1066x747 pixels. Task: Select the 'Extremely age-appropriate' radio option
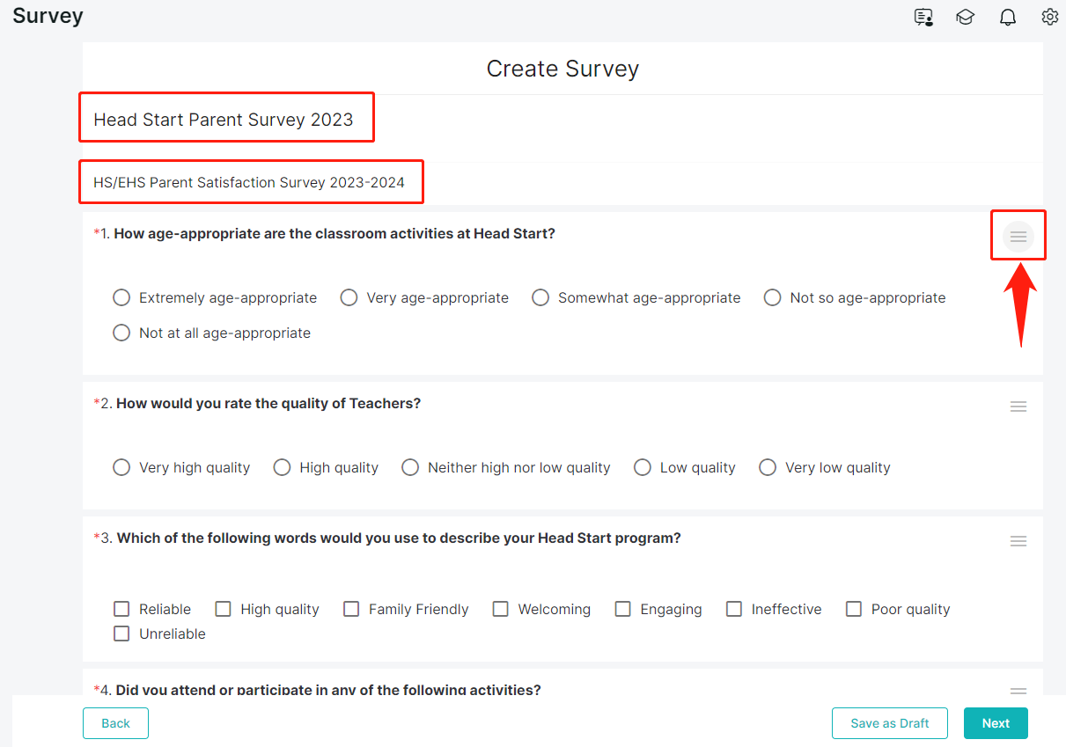(122, 298)
